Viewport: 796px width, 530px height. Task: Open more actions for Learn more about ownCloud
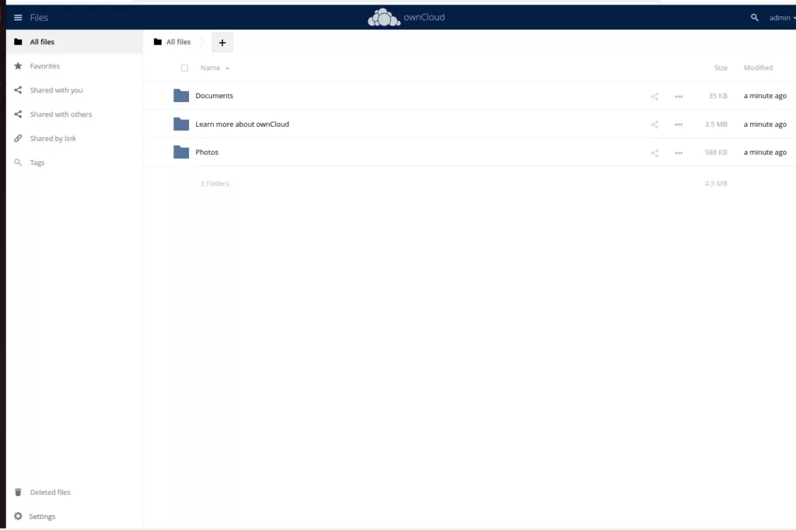pos(679,125)
